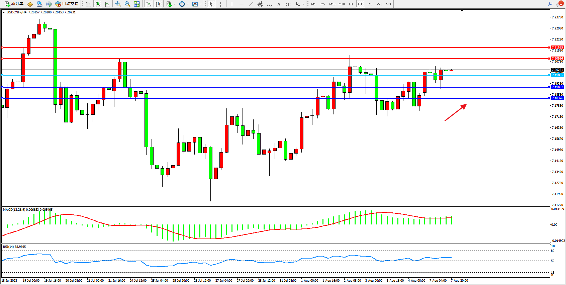Switch to the D1 timeframe

tap(370, 4)
